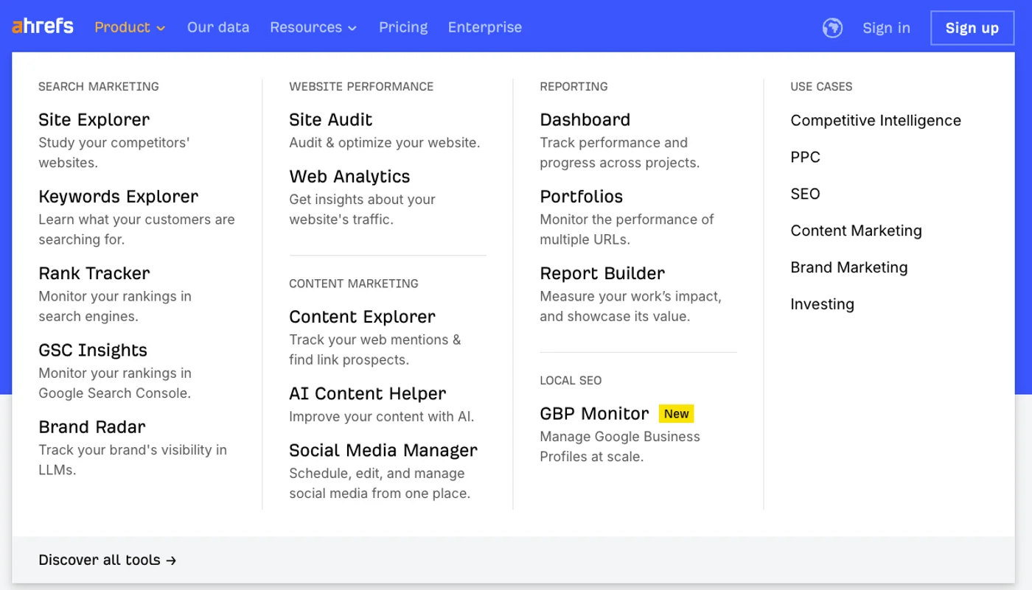Image resolution: width=1032 pixels, height=590 pixels.
Task: Open Site Explorer tool
Action: pos(94,119)
